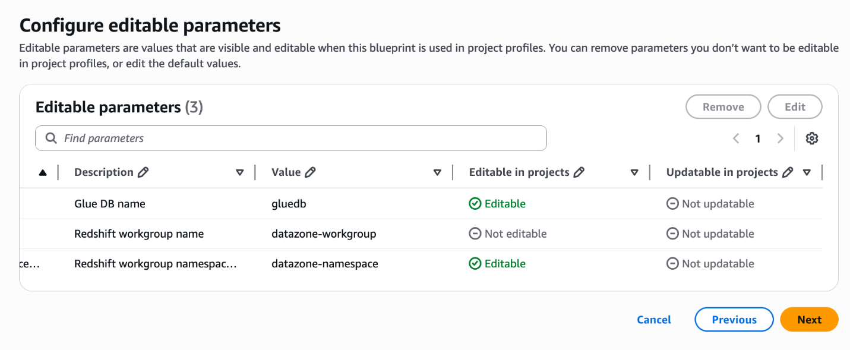The image size is (850, 350).
Task: Toggle Editable status for datazone-namespace row
Action: click(497, 264)
